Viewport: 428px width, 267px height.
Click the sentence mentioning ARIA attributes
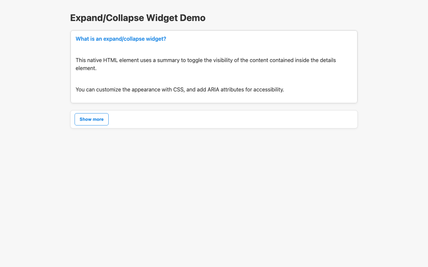point(180,89)
